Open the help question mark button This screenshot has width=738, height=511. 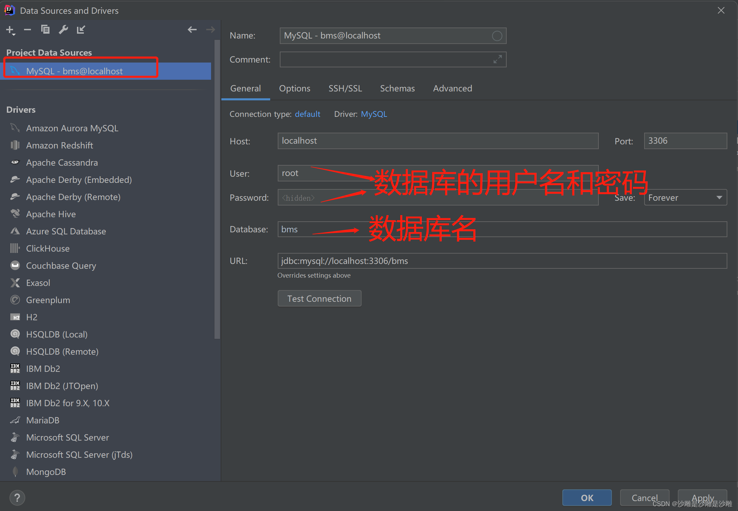click(17, 498)
